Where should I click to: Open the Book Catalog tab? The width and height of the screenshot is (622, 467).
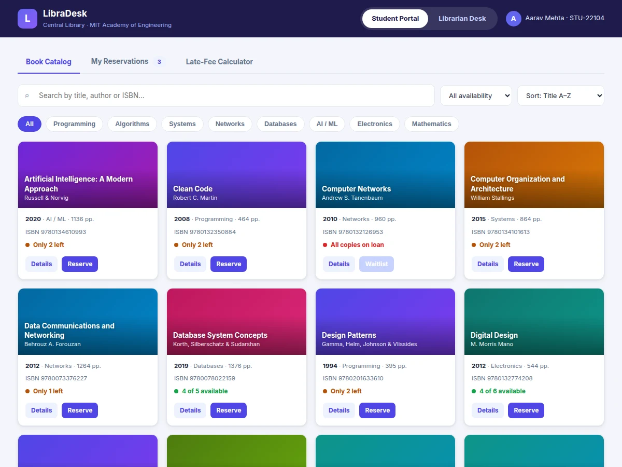click(x=49, y=62)
